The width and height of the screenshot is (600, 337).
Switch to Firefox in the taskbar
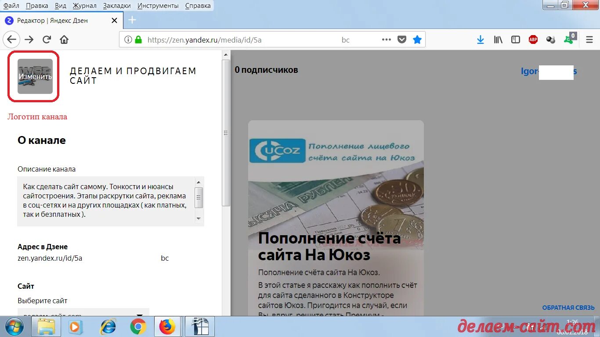pos(167,327)
